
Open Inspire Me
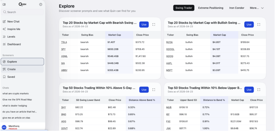(x=22, y=29)
